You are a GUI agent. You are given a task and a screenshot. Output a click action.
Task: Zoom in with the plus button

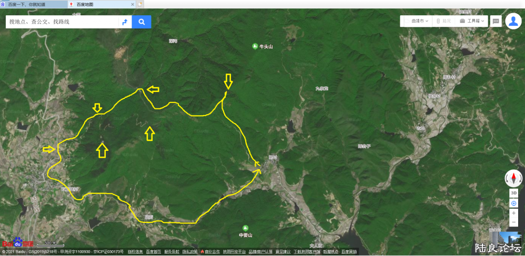coord(513,213)
